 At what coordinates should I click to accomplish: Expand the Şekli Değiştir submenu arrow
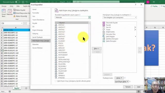point(136,36)
